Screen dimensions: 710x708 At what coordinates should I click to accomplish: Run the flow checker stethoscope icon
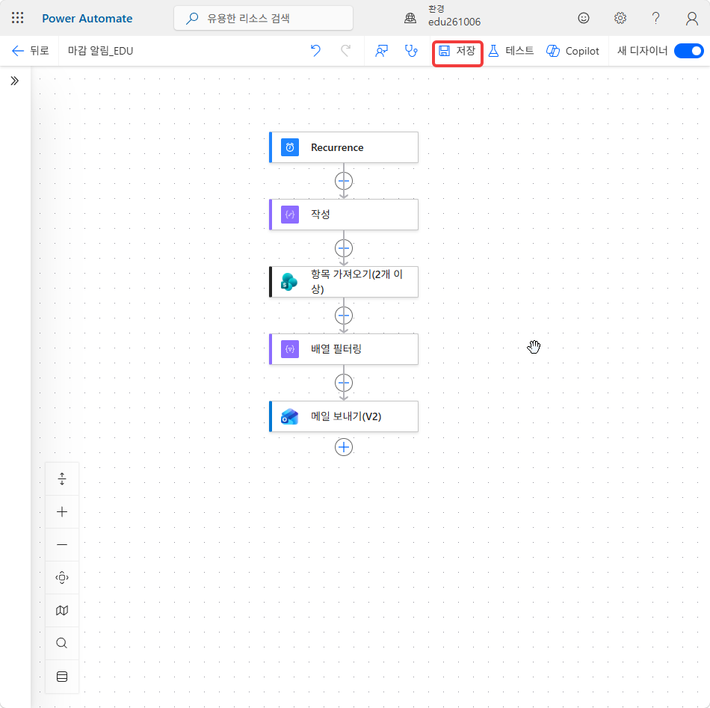tap(411, 51)
